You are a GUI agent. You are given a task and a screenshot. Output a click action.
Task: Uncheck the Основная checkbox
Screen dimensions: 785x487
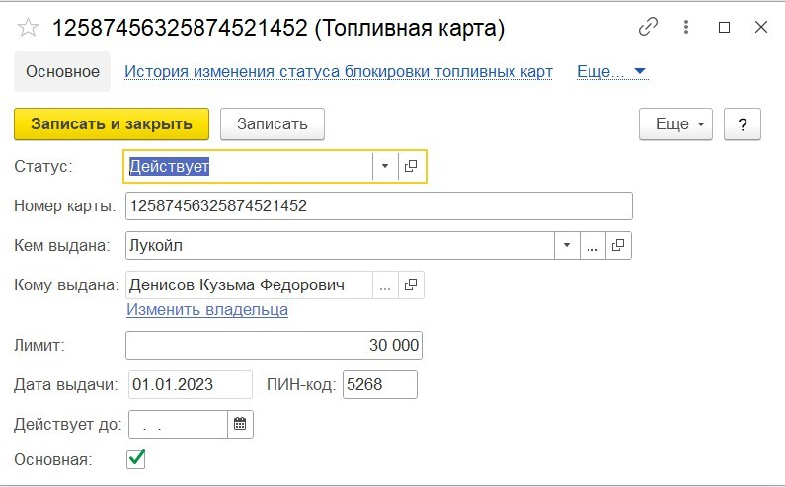click(135, 459)
